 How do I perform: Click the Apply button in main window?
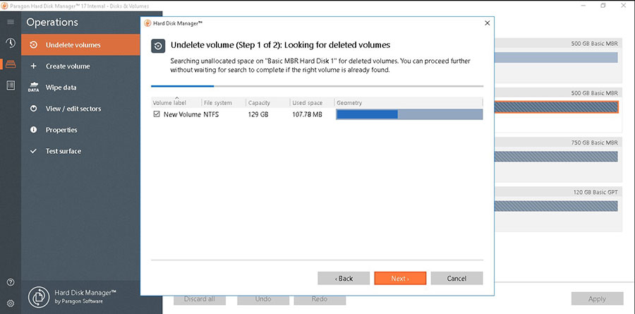(x=598, y=299)
